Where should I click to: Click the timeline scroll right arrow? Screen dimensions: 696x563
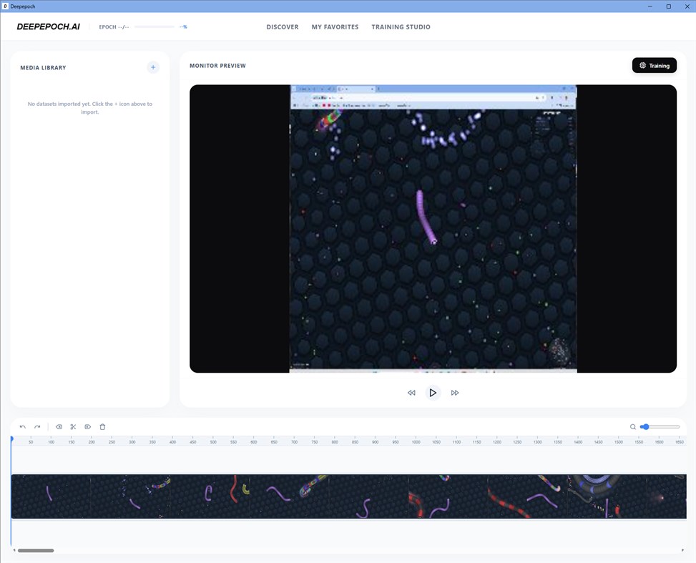(682, 551)
